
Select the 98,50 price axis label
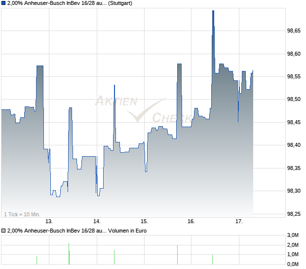294,100
